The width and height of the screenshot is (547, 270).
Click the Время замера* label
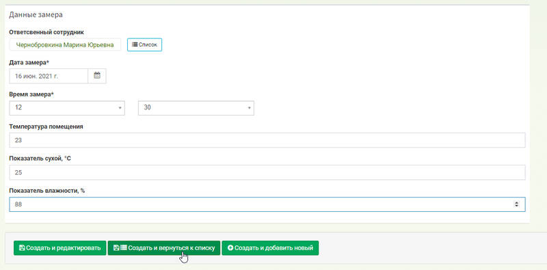[31, 94]
